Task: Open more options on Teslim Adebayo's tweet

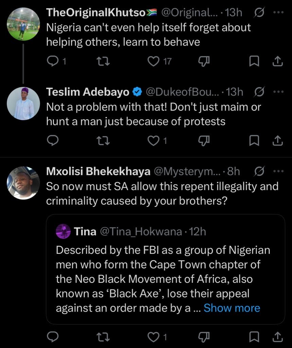Action: click(278, 92)
